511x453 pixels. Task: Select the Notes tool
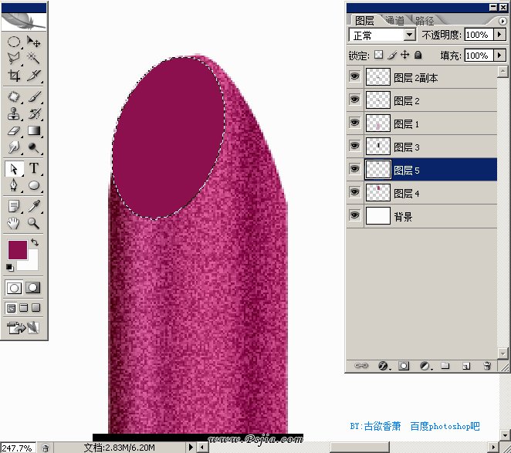point(14,206)
